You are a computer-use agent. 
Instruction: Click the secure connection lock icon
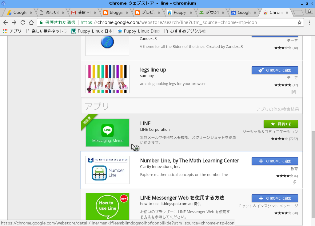pos(41,22)
